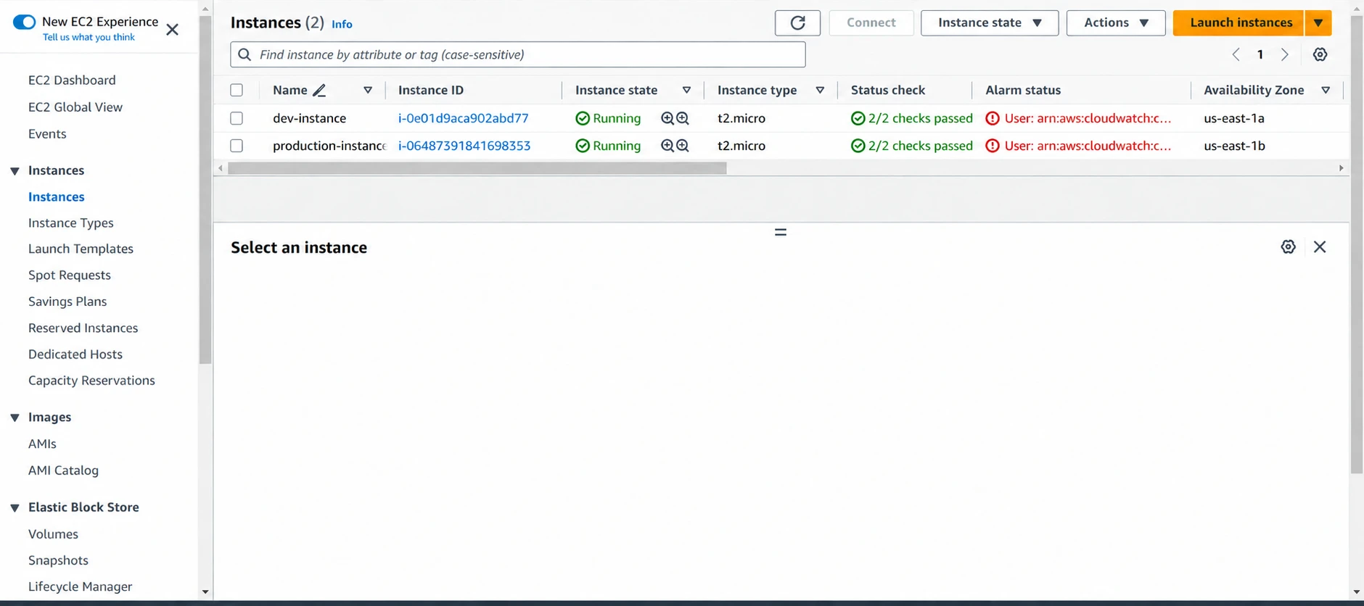Refresh the instances list

point(797,22)
